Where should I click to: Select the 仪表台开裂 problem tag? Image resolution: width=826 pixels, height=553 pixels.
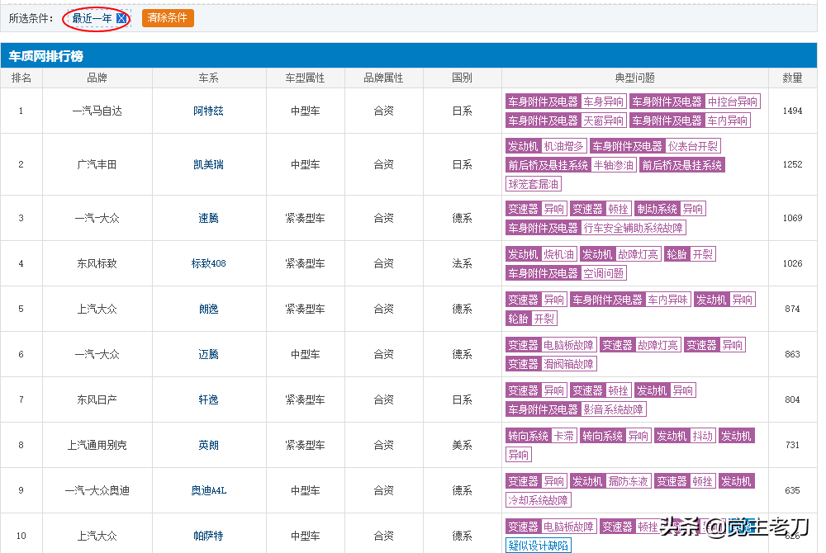tap(693, 146)
